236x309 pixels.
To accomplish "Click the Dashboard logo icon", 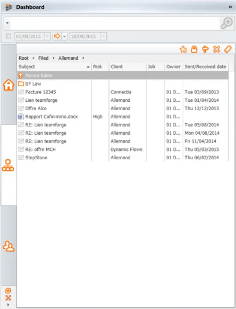I will click(x=9, y=7).
